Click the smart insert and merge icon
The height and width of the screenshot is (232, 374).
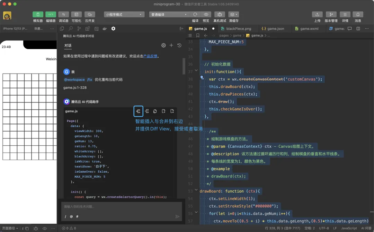click(138, 111)
